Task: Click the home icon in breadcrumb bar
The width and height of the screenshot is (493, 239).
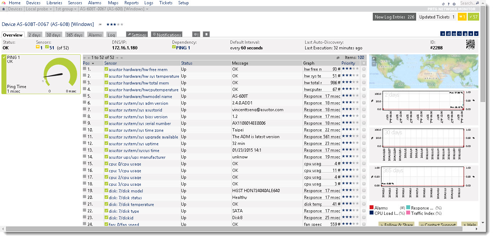Action: 4,9
